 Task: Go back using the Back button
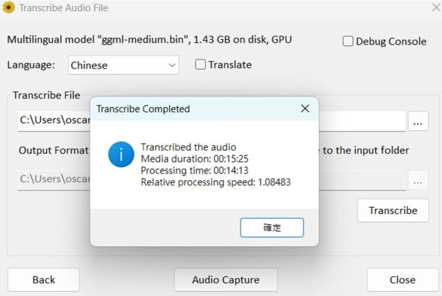(43, 279)
